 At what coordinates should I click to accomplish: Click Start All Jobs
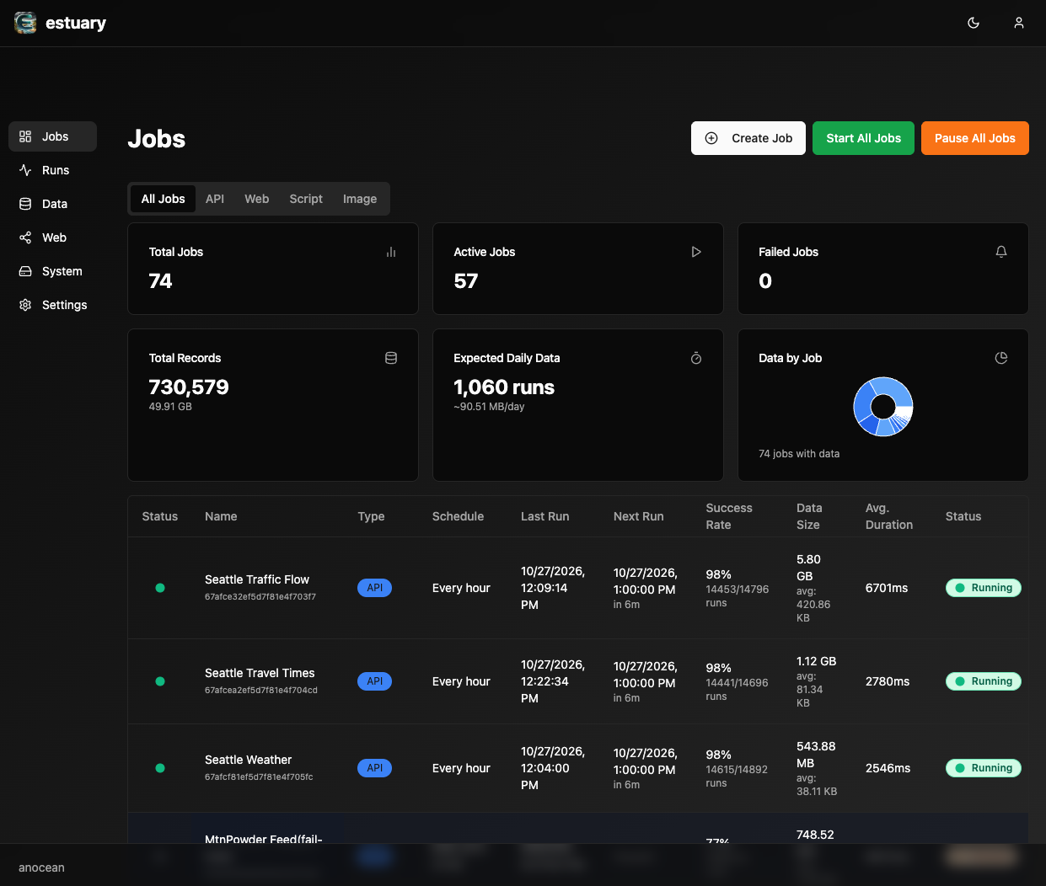[x=863, y=138]
